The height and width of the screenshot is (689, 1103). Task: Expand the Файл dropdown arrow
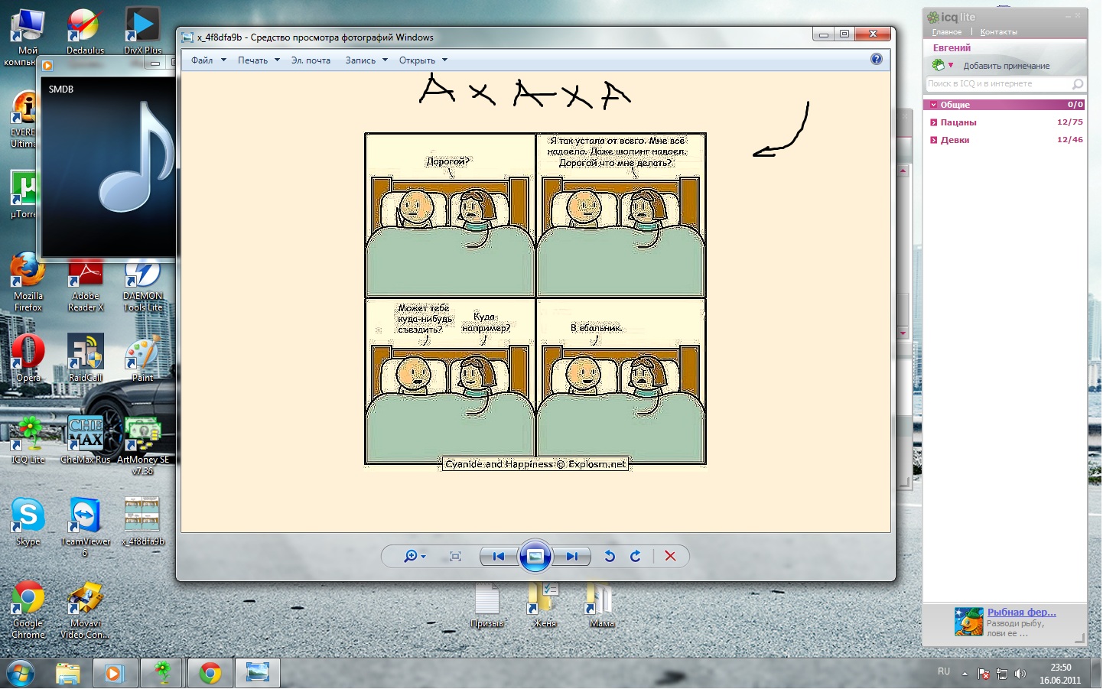click(223, 60)
